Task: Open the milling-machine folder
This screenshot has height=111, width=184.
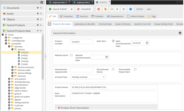Action: tap(22, 102)
